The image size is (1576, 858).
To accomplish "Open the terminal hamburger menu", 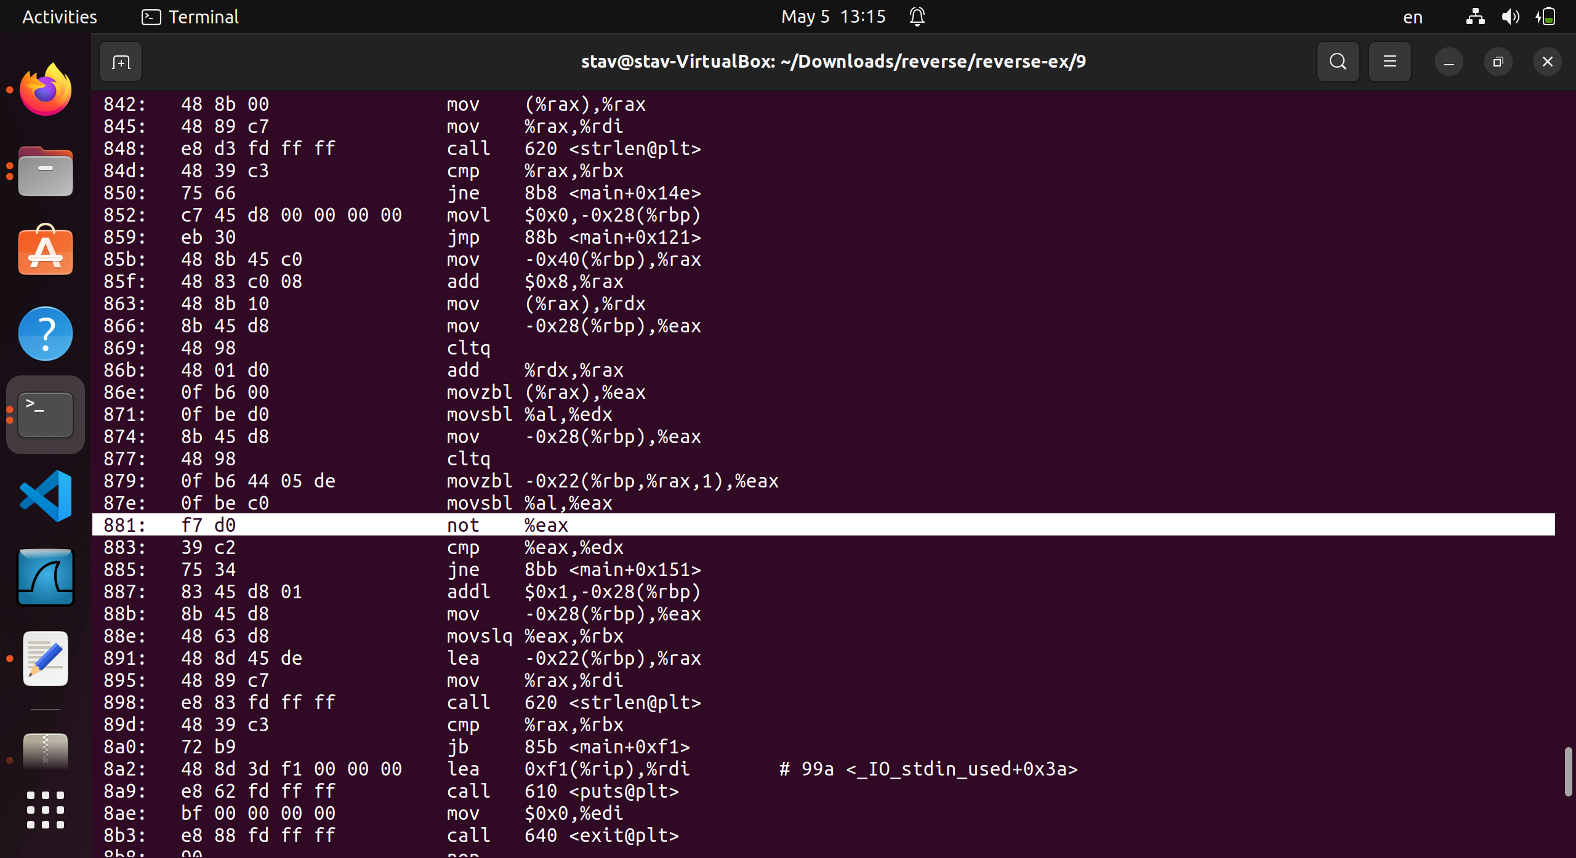I will click(x=1389, y=62).
